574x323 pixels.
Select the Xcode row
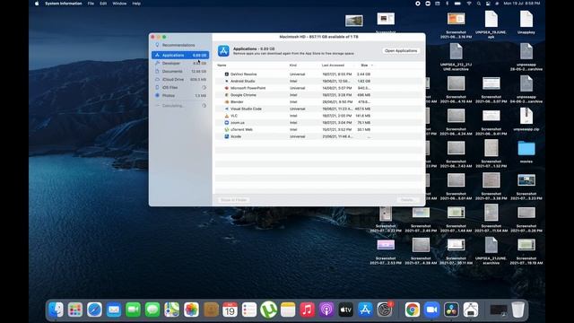click(x=318, y=136)
